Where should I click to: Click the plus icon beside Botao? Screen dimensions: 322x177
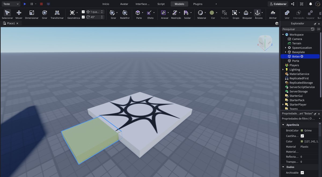click(x=302, y=57)
